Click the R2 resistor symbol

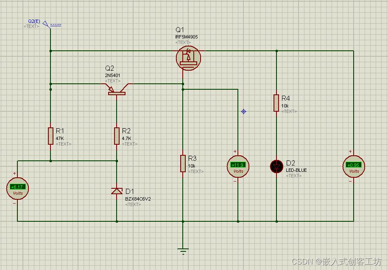(x=117, y=136)
